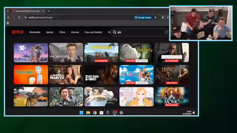Open the Mourinho title thumbnail
The height and width of the screenshot is (133, 237).
[172, 52]
